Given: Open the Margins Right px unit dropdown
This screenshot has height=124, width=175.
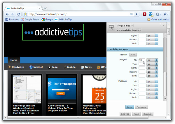Looking at the screenshot, I should 152,68.
